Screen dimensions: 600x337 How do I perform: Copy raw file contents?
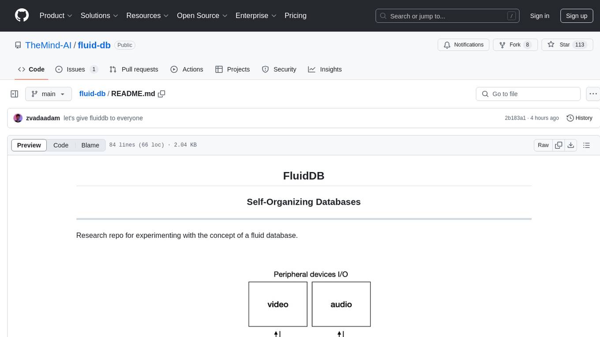(559, 145)
